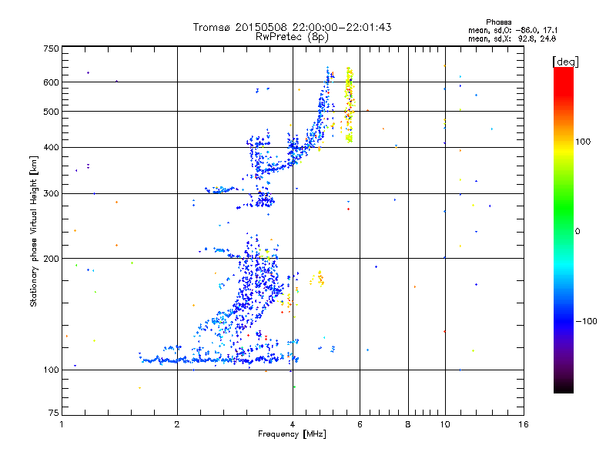Click the y-axis tick label '75'
This screenshot has height=462, width=616.
click(x=54, y=413)
